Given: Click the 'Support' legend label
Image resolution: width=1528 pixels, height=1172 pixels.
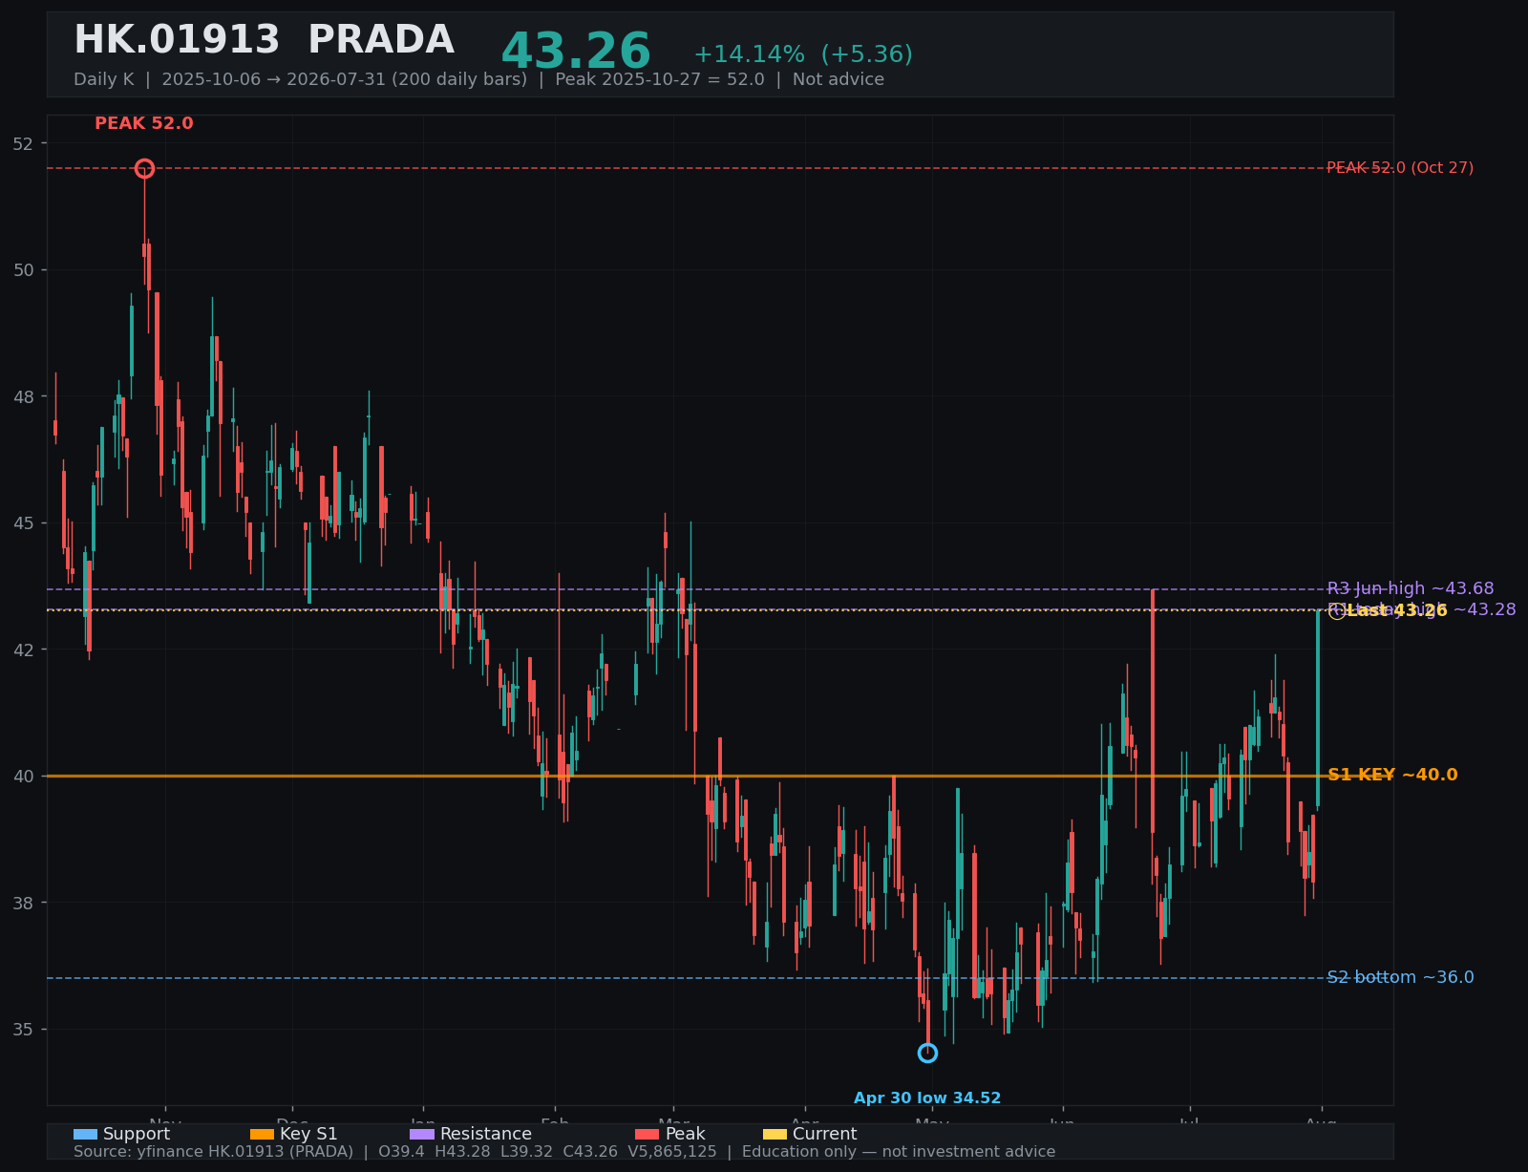Looking at the screenshot, I should point(137,1135).
